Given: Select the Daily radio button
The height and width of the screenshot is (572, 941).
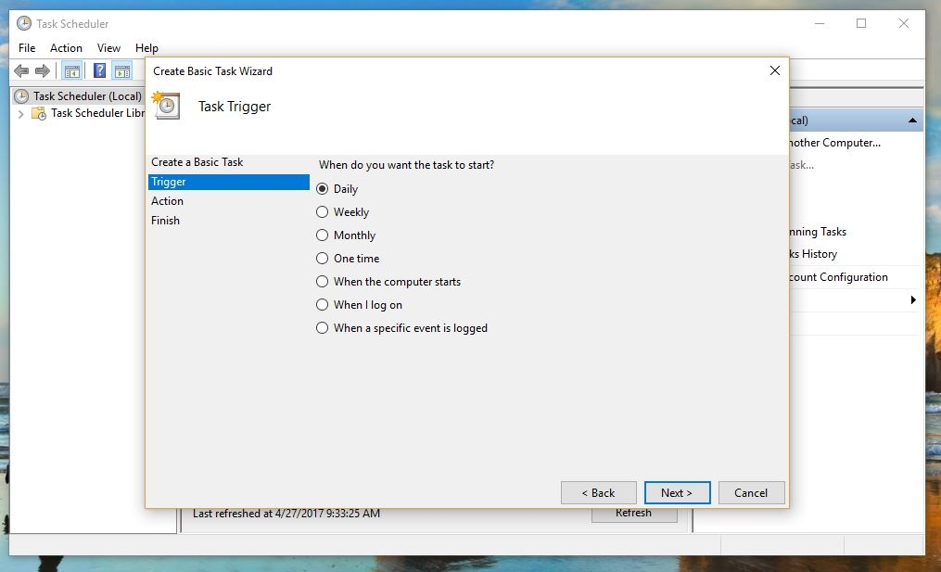Looking at the screenshot, I should coord(323,188).
